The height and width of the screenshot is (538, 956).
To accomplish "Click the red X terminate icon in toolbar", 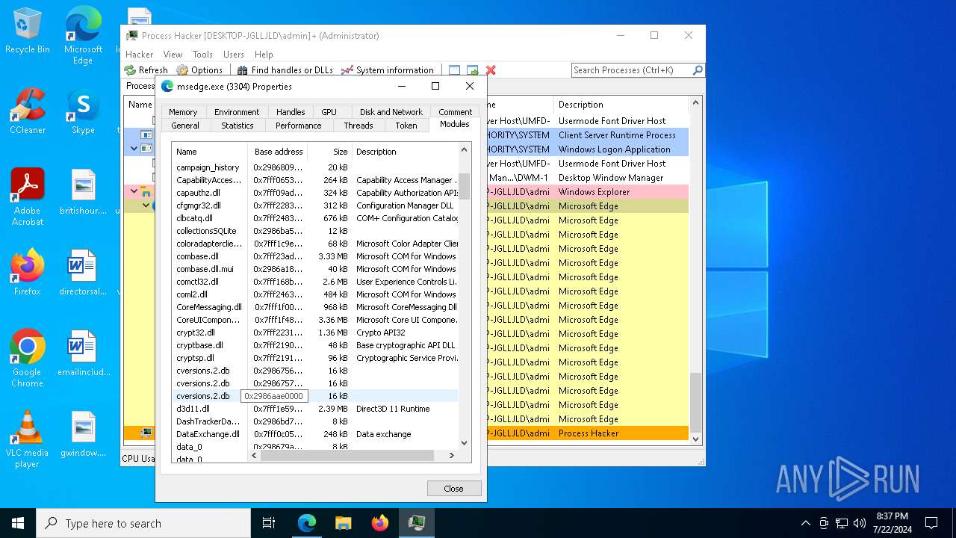I will (x=491, y=70).
